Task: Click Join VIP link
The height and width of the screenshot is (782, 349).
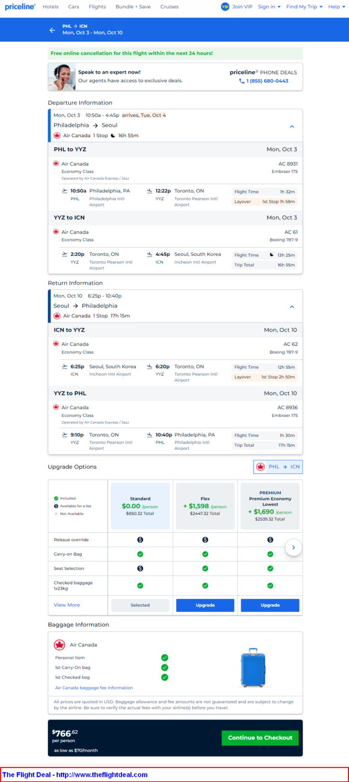Action: click(242, 7)
